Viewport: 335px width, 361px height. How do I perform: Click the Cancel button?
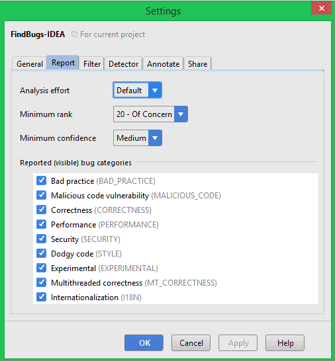(x=191, y=342)
